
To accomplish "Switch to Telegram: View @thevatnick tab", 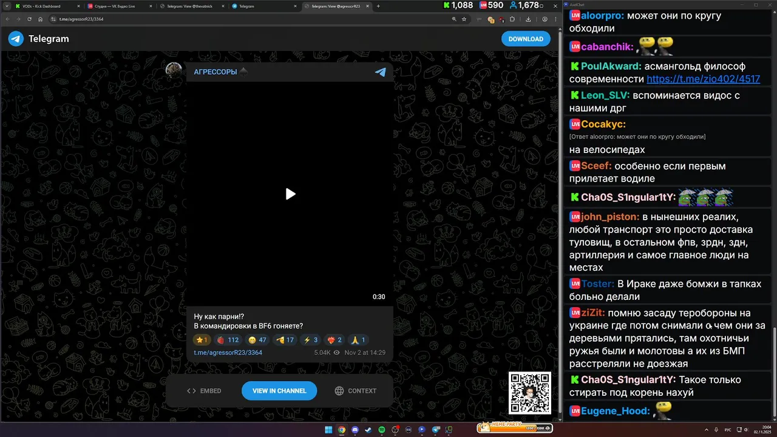I will (x=192, y=6).
